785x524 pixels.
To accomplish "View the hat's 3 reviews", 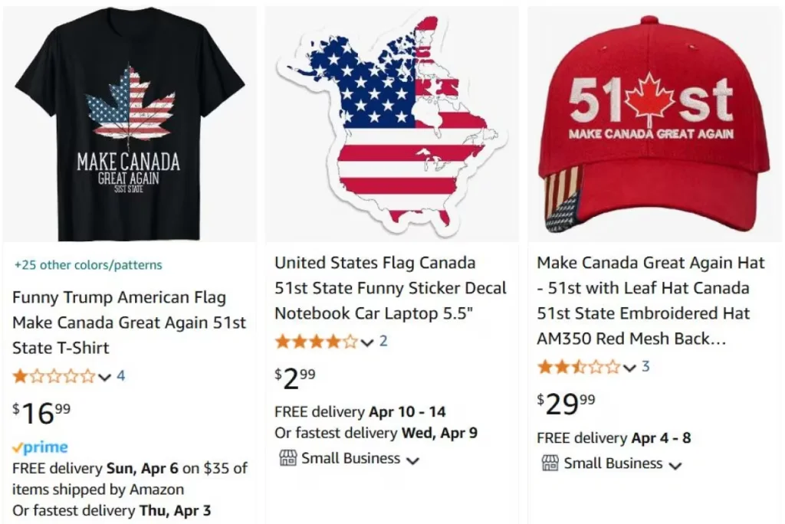I will point(645,367).
